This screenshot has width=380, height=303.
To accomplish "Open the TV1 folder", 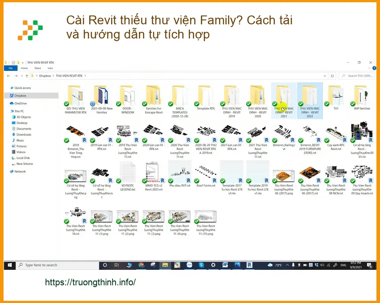I will pos(336,98).
